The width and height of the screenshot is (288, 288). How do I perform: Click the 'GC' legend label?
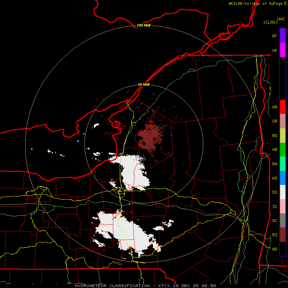[x=275, y=220]
